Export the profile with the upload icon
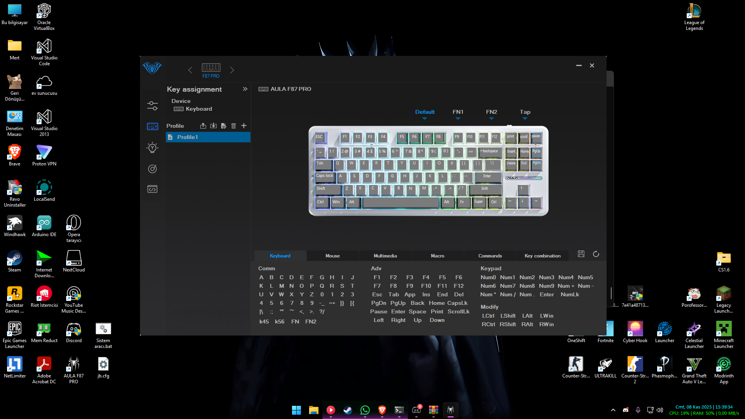 pyautogui.click(x=203, y=126)
